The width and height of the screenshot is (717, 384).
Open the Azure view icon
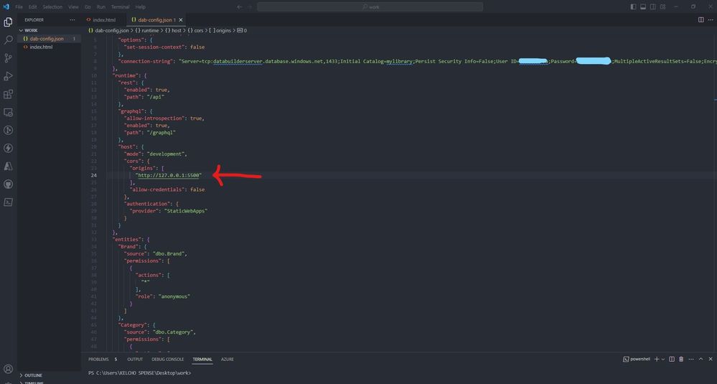click(x=8, y=167)
